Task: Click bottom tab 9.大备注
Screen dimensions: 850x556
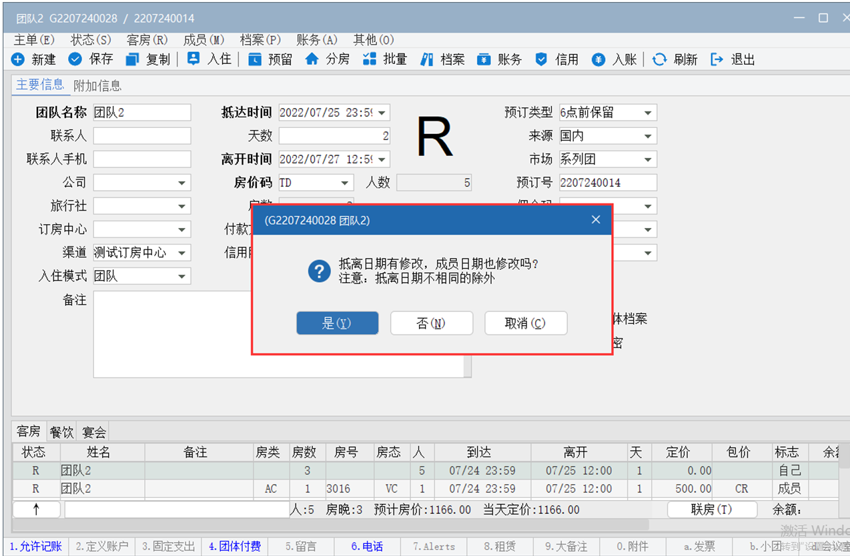Action: click(566, 547)
